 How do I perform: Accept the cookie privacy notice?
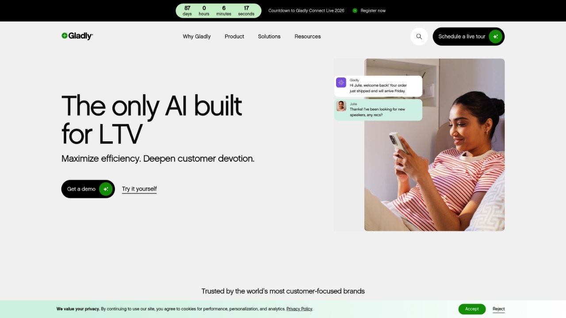point(472,309)
